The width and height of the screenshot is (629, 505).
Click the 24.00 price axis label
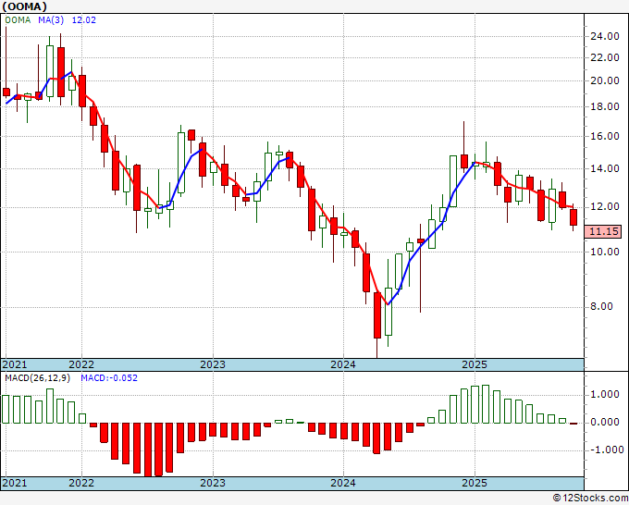(605, 36)
